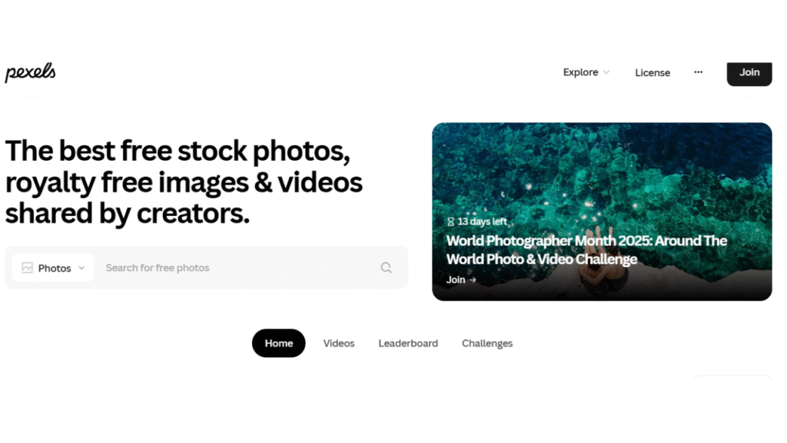Image resolution: width=787 pixels, height=443 pixels.
Task: Click the World Photographer Month 2025 title
Action: (x=586, y=250)
